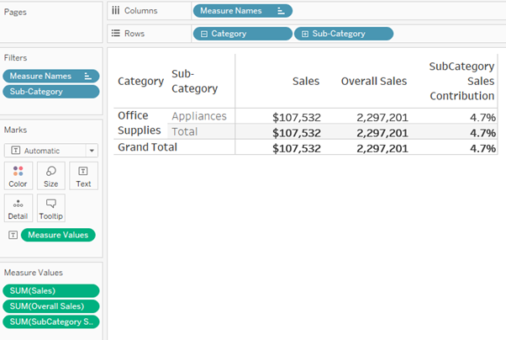
Task: Click the Rows shelf icon
Action: [116, 34]
